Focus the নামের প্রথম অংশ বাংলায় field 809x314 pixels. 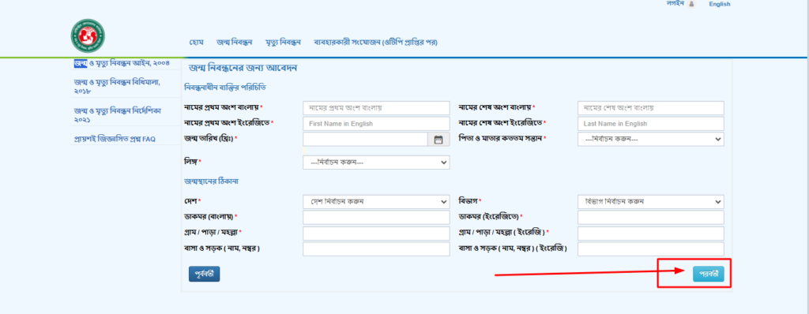pos(376,108)
